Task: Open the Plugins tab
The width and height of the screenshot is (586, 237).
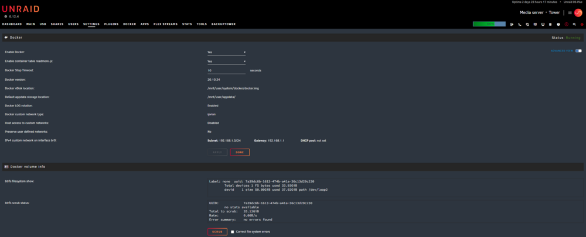Action: [111, 24]
